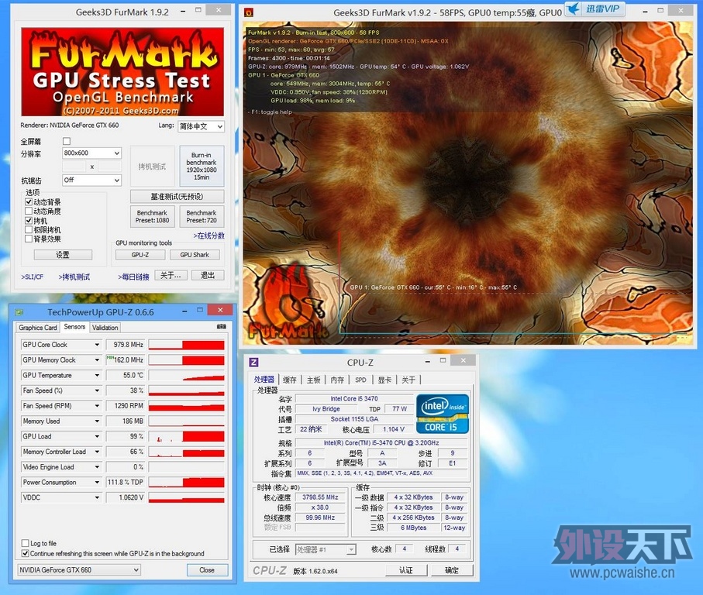Enable the 背景效果 option

29,239
